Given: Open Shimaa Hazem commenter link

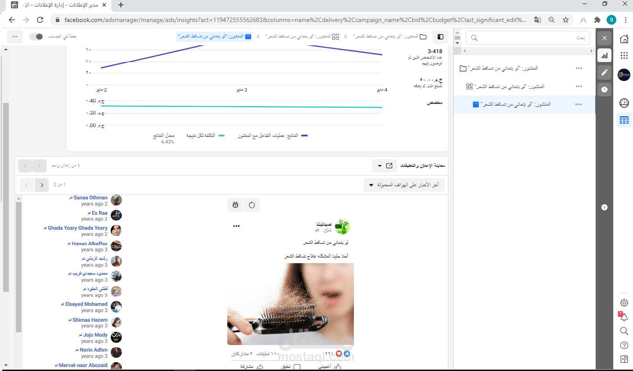Looking at the screenshot, I should click(90, 320).
